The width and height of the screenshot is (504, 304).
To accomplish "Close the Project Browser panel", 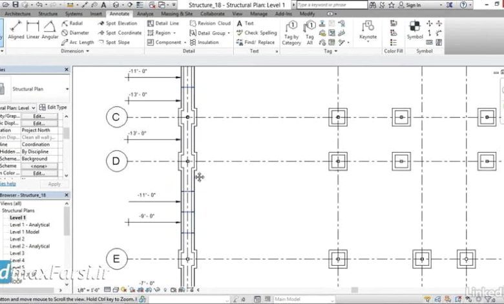I will (x=67, y=195).
